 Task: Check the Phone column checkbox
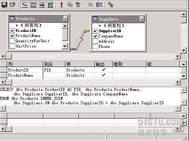click(95, 46)
